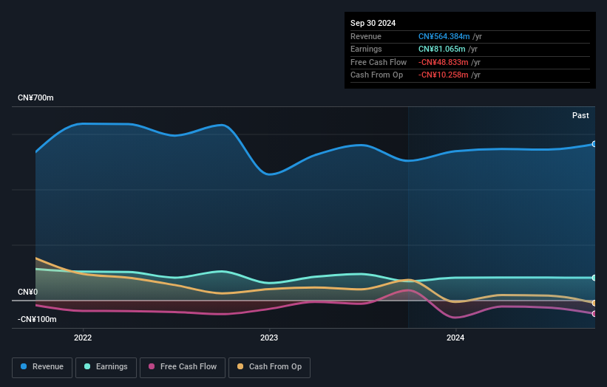607x387 pixels.
Task: Select the Free Cash Flow endpoint marker
Action: click(x=594, y=314)
